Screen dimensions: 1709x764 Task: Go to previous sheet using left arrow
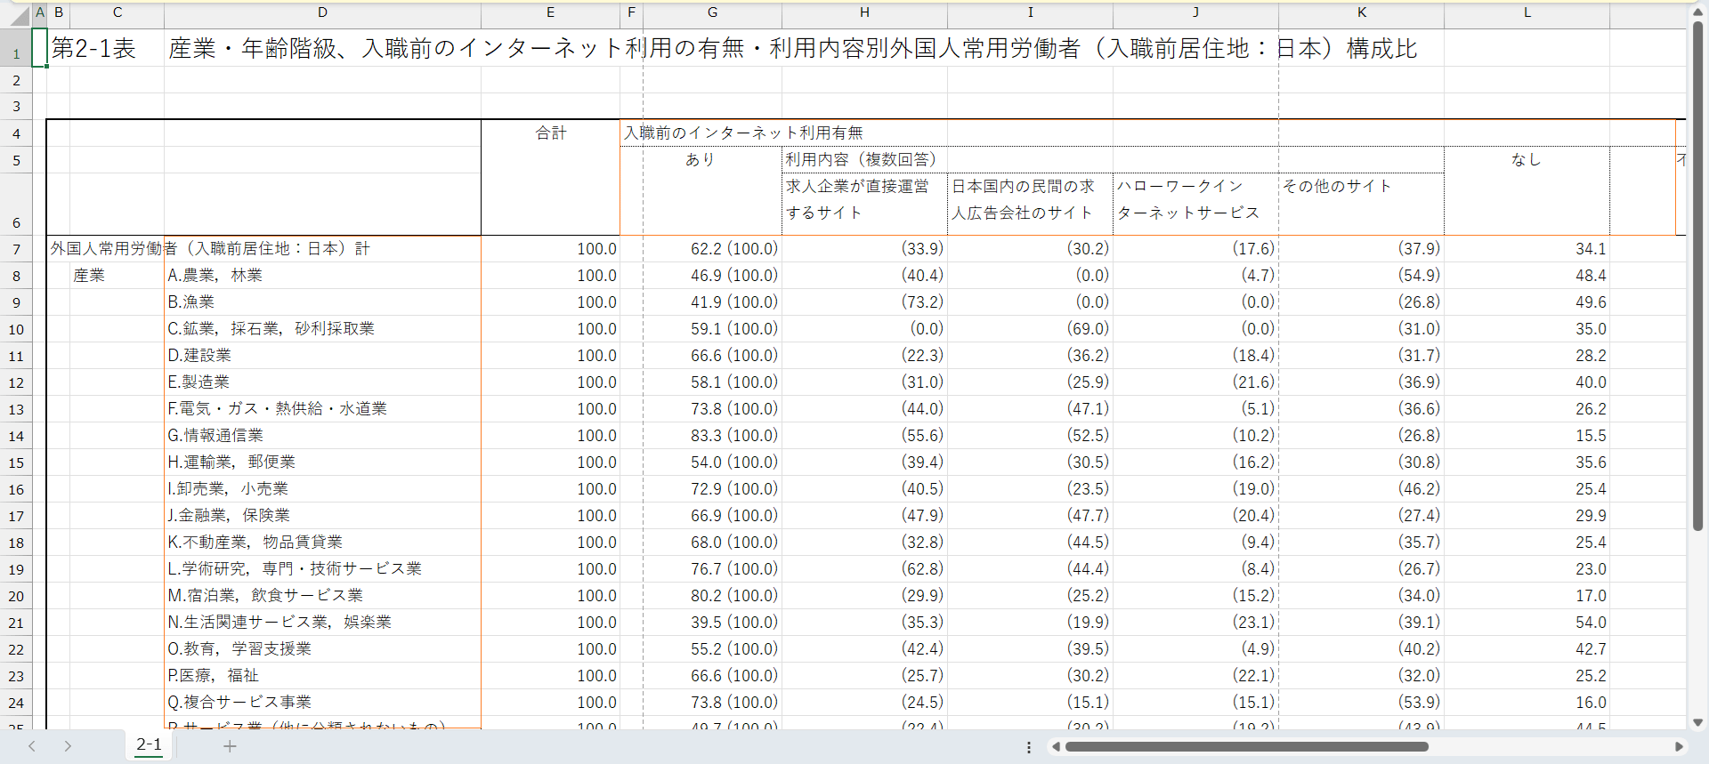32,746
